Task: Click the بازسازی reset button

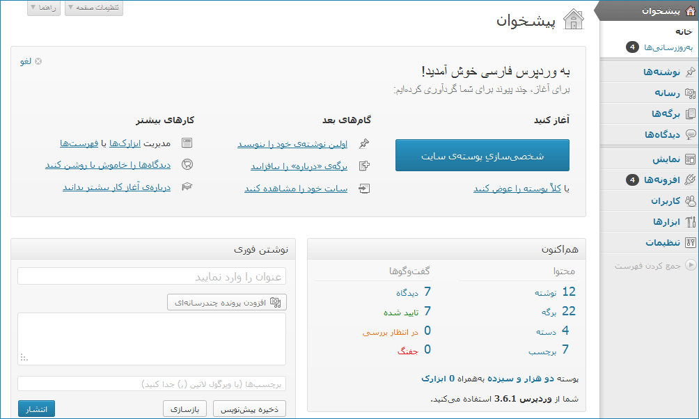Action: (x=184, y=409)
